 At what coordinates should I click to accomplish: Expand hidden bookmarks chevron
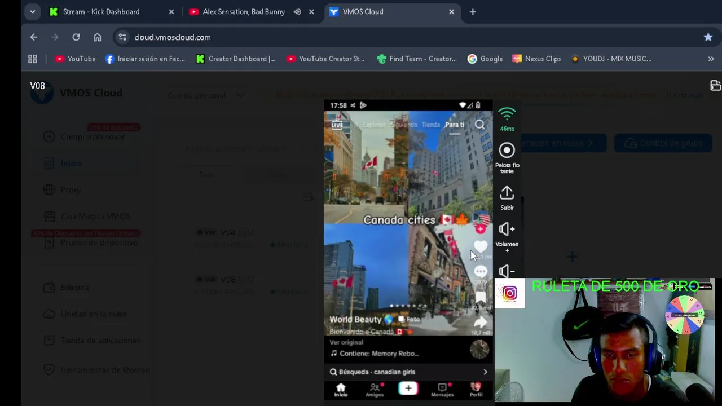coord(711,59)
